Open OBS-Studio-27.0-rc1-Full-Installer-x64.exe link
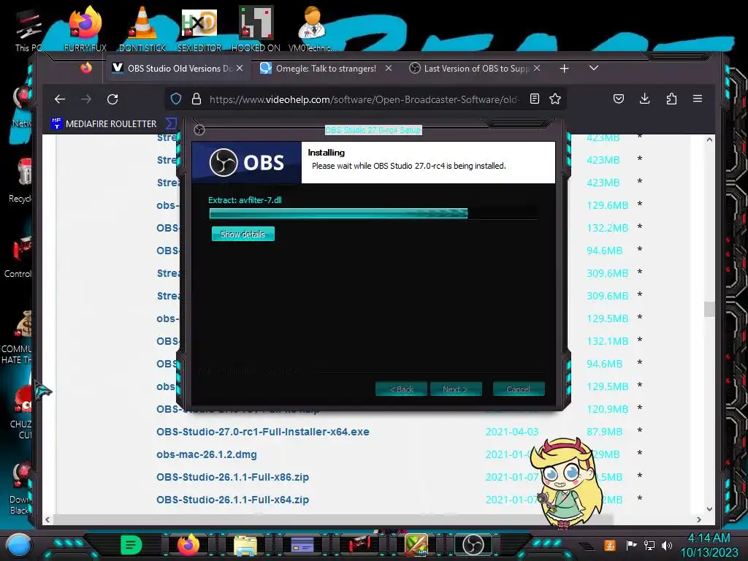 coord(263,432)
